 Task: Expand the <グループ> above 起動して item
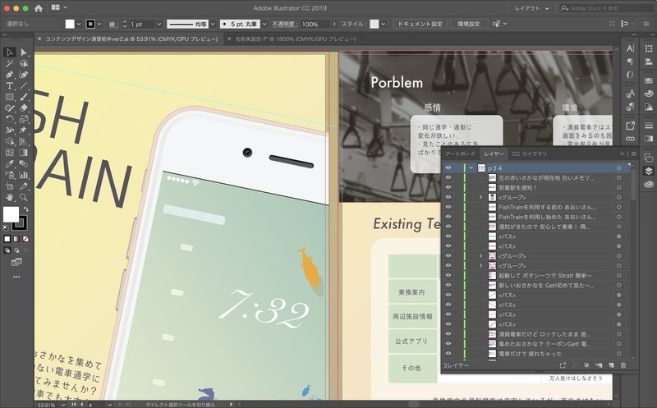[x=481, y=266]
